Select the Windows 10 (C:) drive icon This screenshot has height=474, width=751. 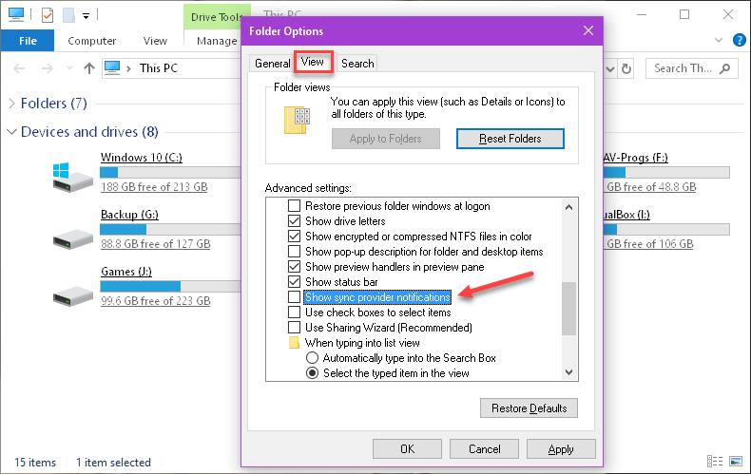[73, 177]
